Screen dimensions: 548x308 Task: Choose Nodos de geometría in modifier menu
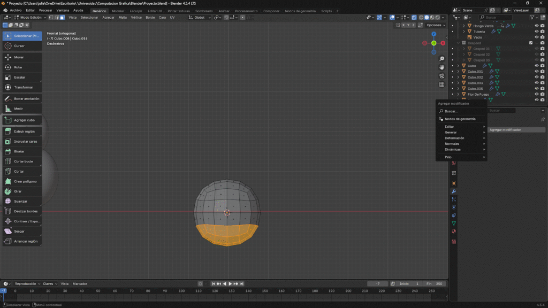tap(460, 119)
